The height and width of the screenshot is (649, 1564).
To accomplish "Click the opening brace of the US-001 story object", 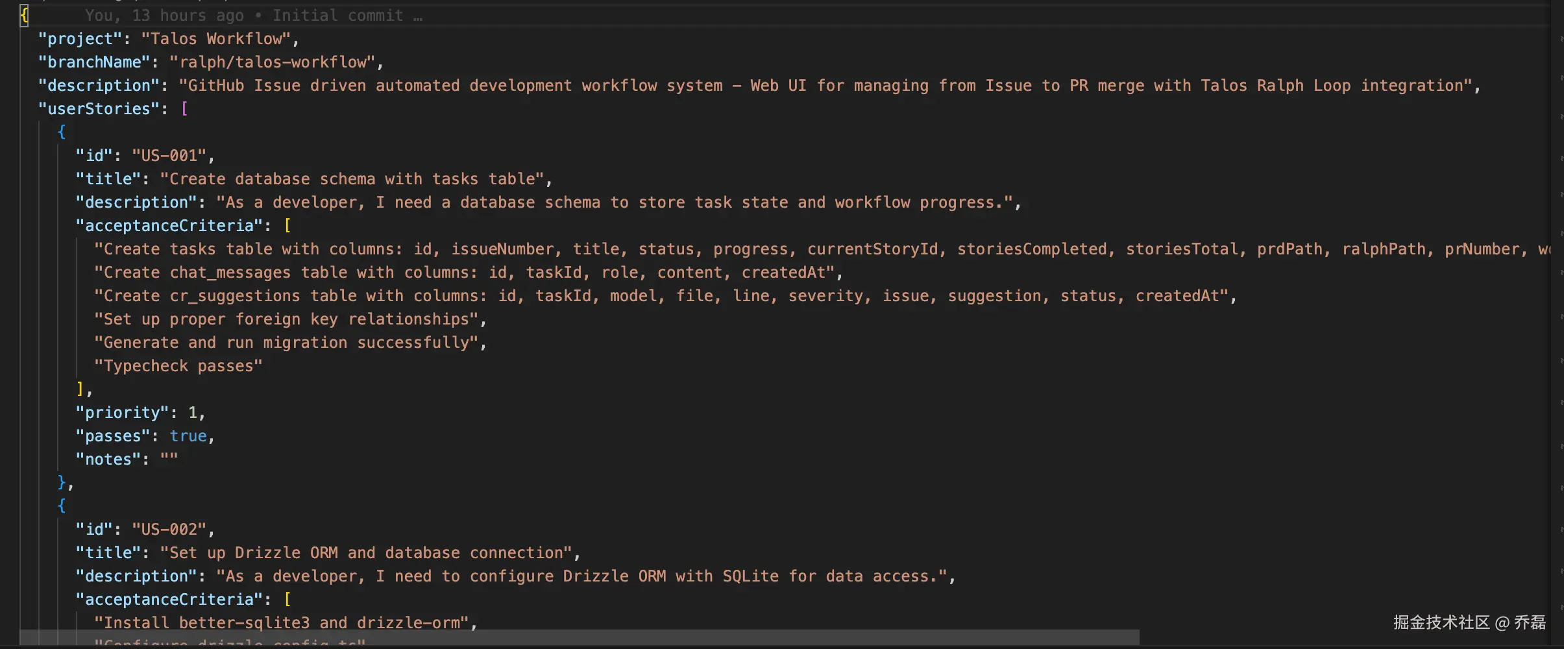I will [x=62, y=132].
